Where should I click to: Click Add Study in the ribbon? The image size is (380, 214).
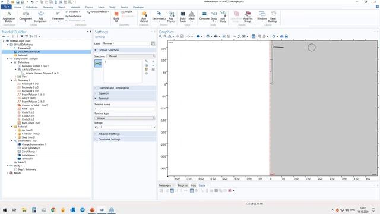tap(223, 17)
